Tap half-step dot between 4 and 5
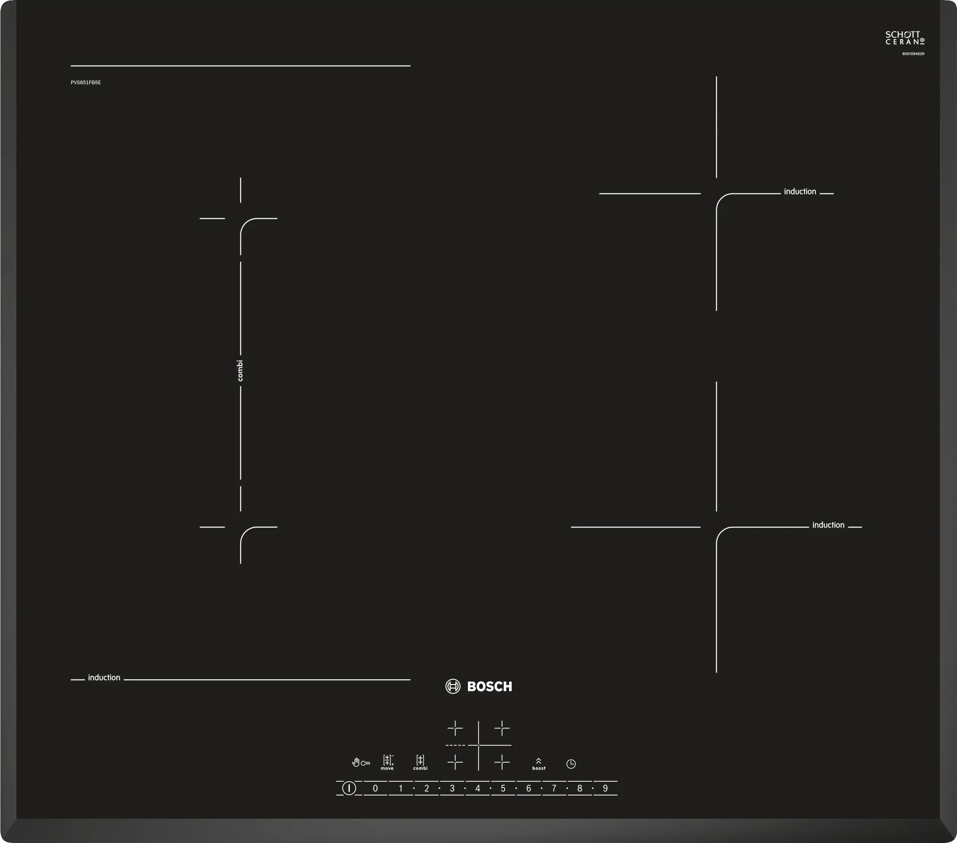 coord(490,788)
